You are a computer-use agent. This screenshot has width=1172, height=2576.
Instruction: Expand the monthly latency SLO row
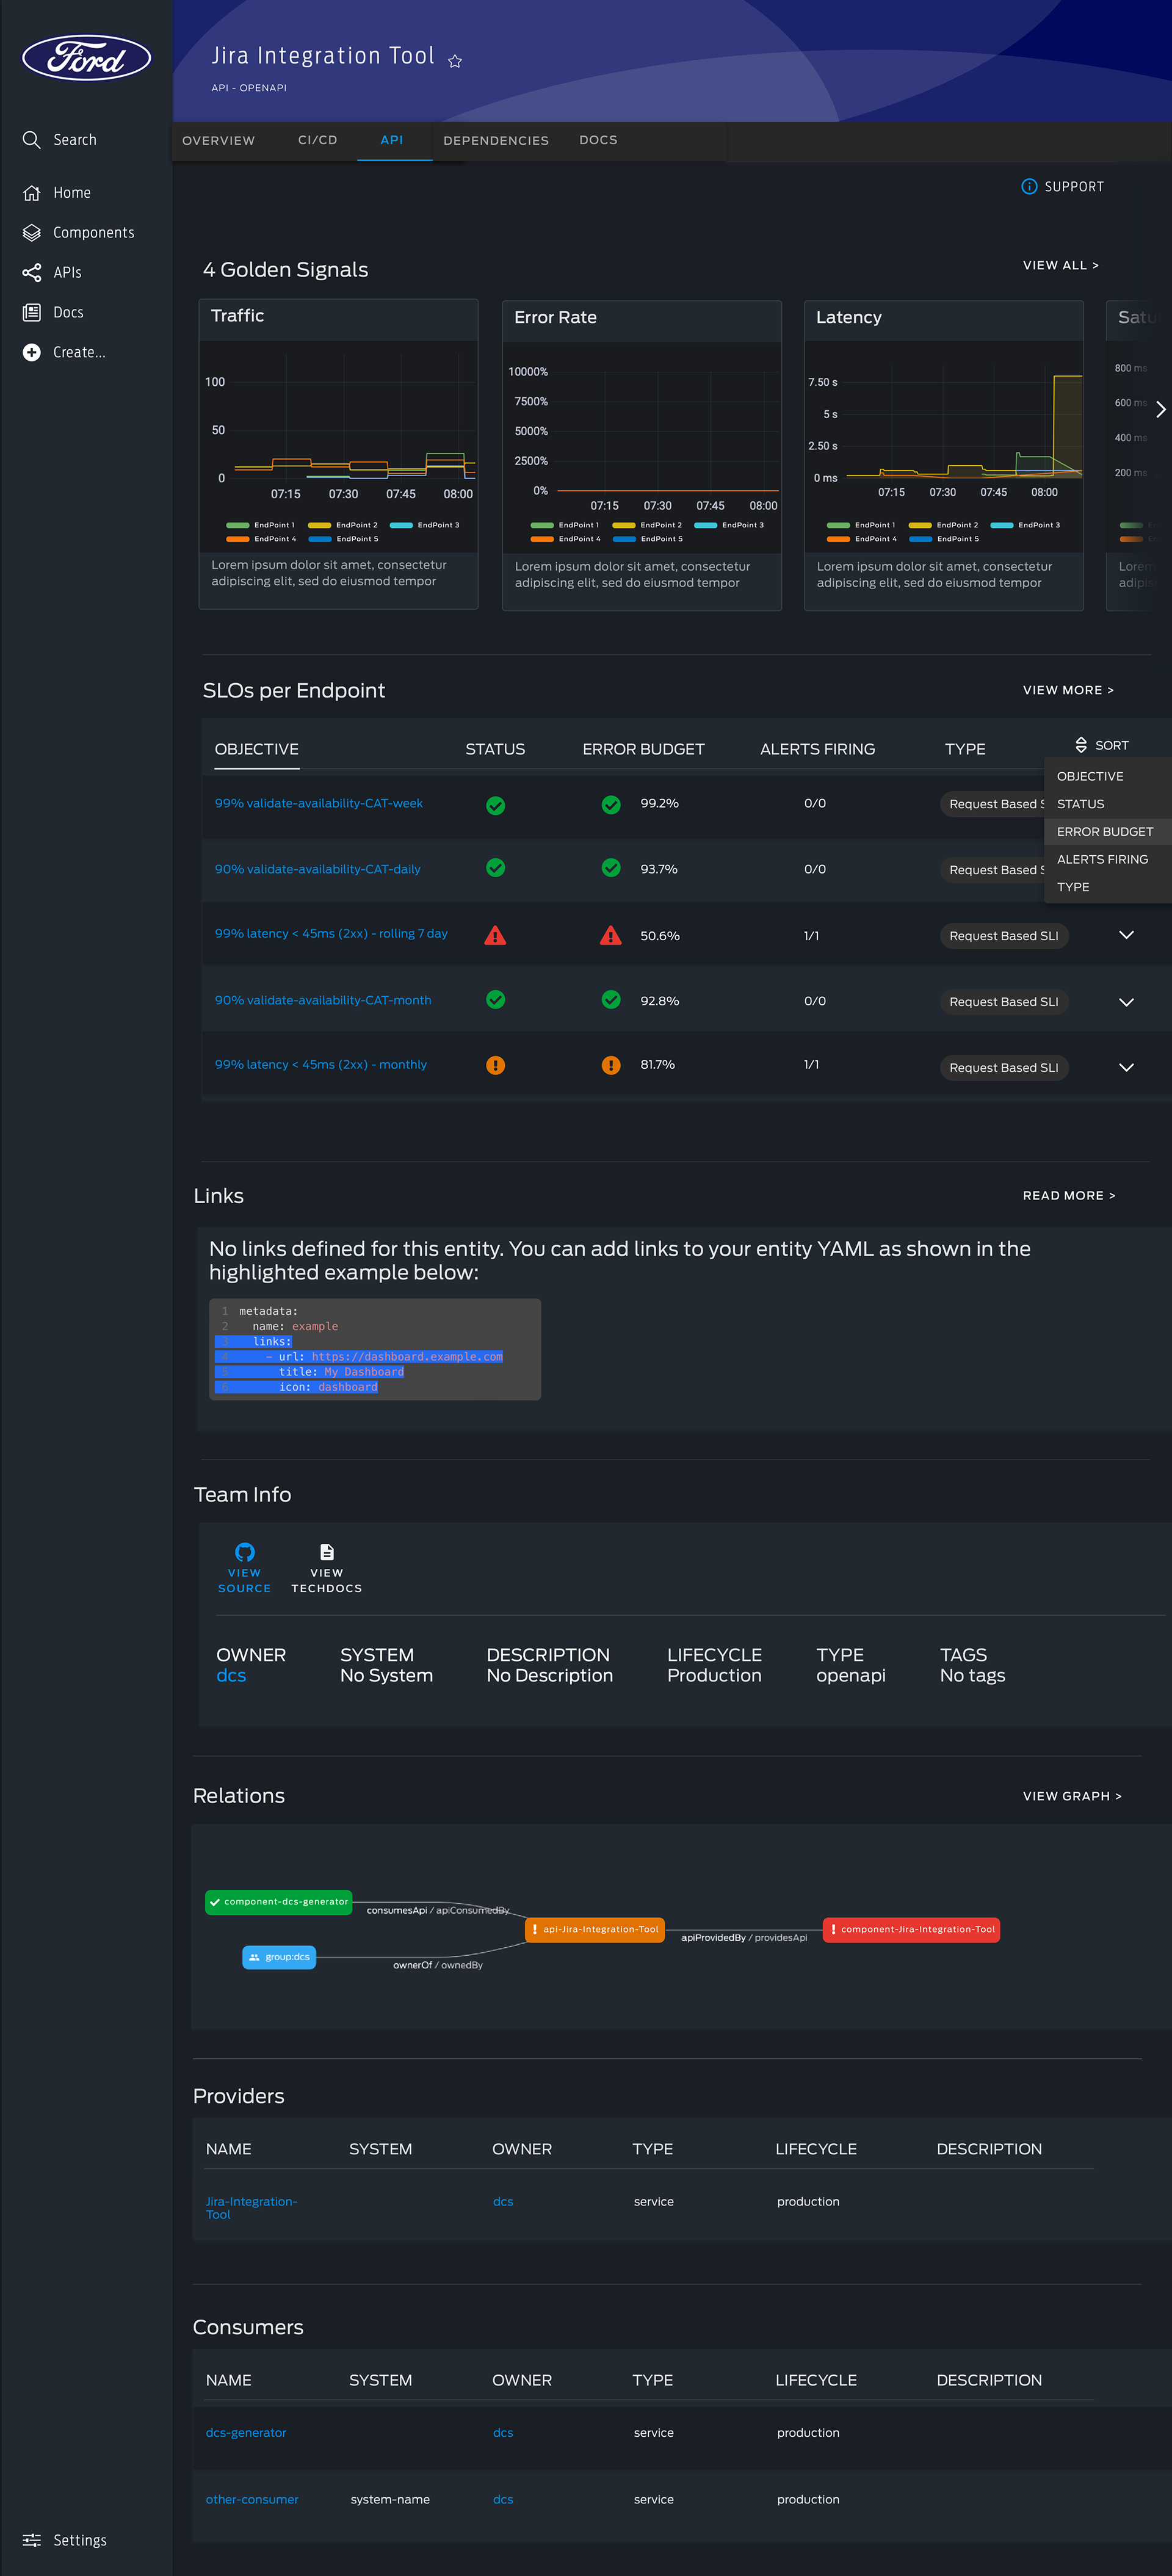click(x=1126, y=1067)
